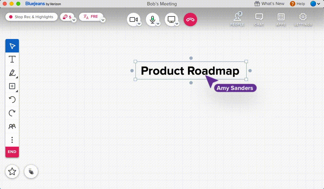Click the Amy Sanders cursor label
The height and width of the screenshot is (189, 324).
pos(235,88)
